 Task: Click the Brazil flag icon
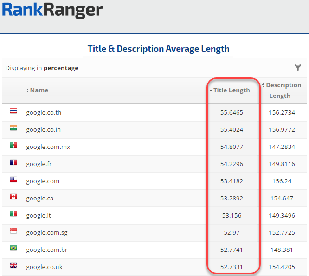click(13, 248)
